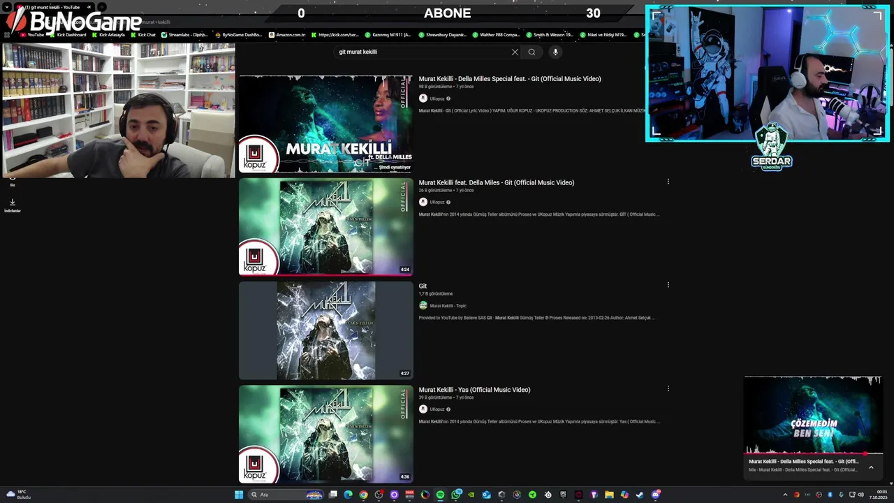Open Spotify from the taskbar
The height and width of the screenshot is (503, 894).
(x=441, y=495)
